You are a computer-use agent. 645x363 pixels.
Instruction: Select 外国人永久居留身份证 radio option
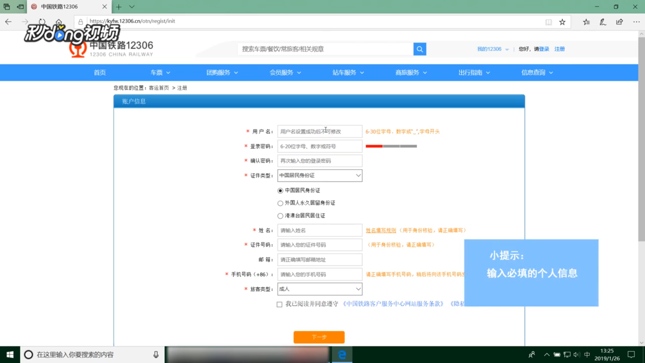point(280,203)
